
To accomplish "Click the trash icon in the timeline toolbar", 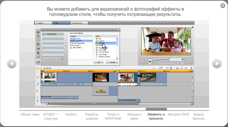I will (171, 68).
